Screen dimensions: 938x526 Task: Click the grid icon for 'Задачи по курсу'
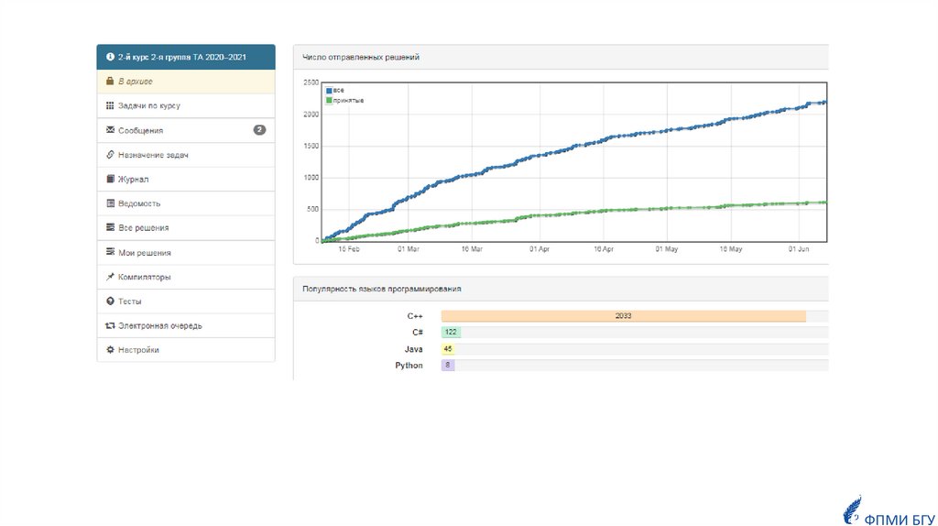click(110, 105)
